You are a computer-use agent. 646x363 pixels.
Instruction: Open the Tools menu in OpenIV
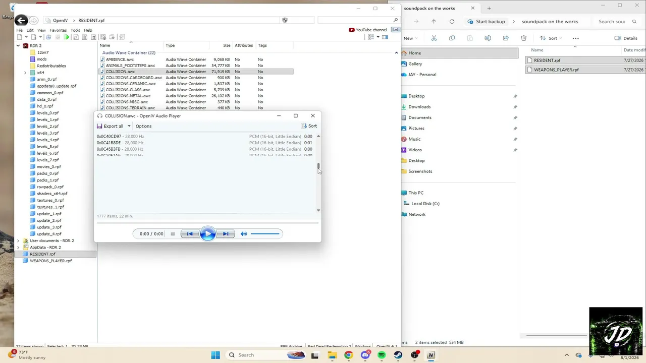(75, 30)
